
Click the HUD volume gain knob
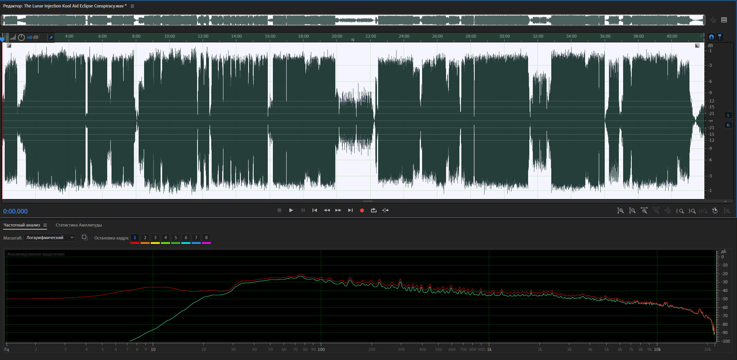pos(21,37)
